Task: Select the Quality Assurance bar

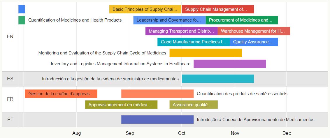Action: pyautogui.click(x=254, y=42)
